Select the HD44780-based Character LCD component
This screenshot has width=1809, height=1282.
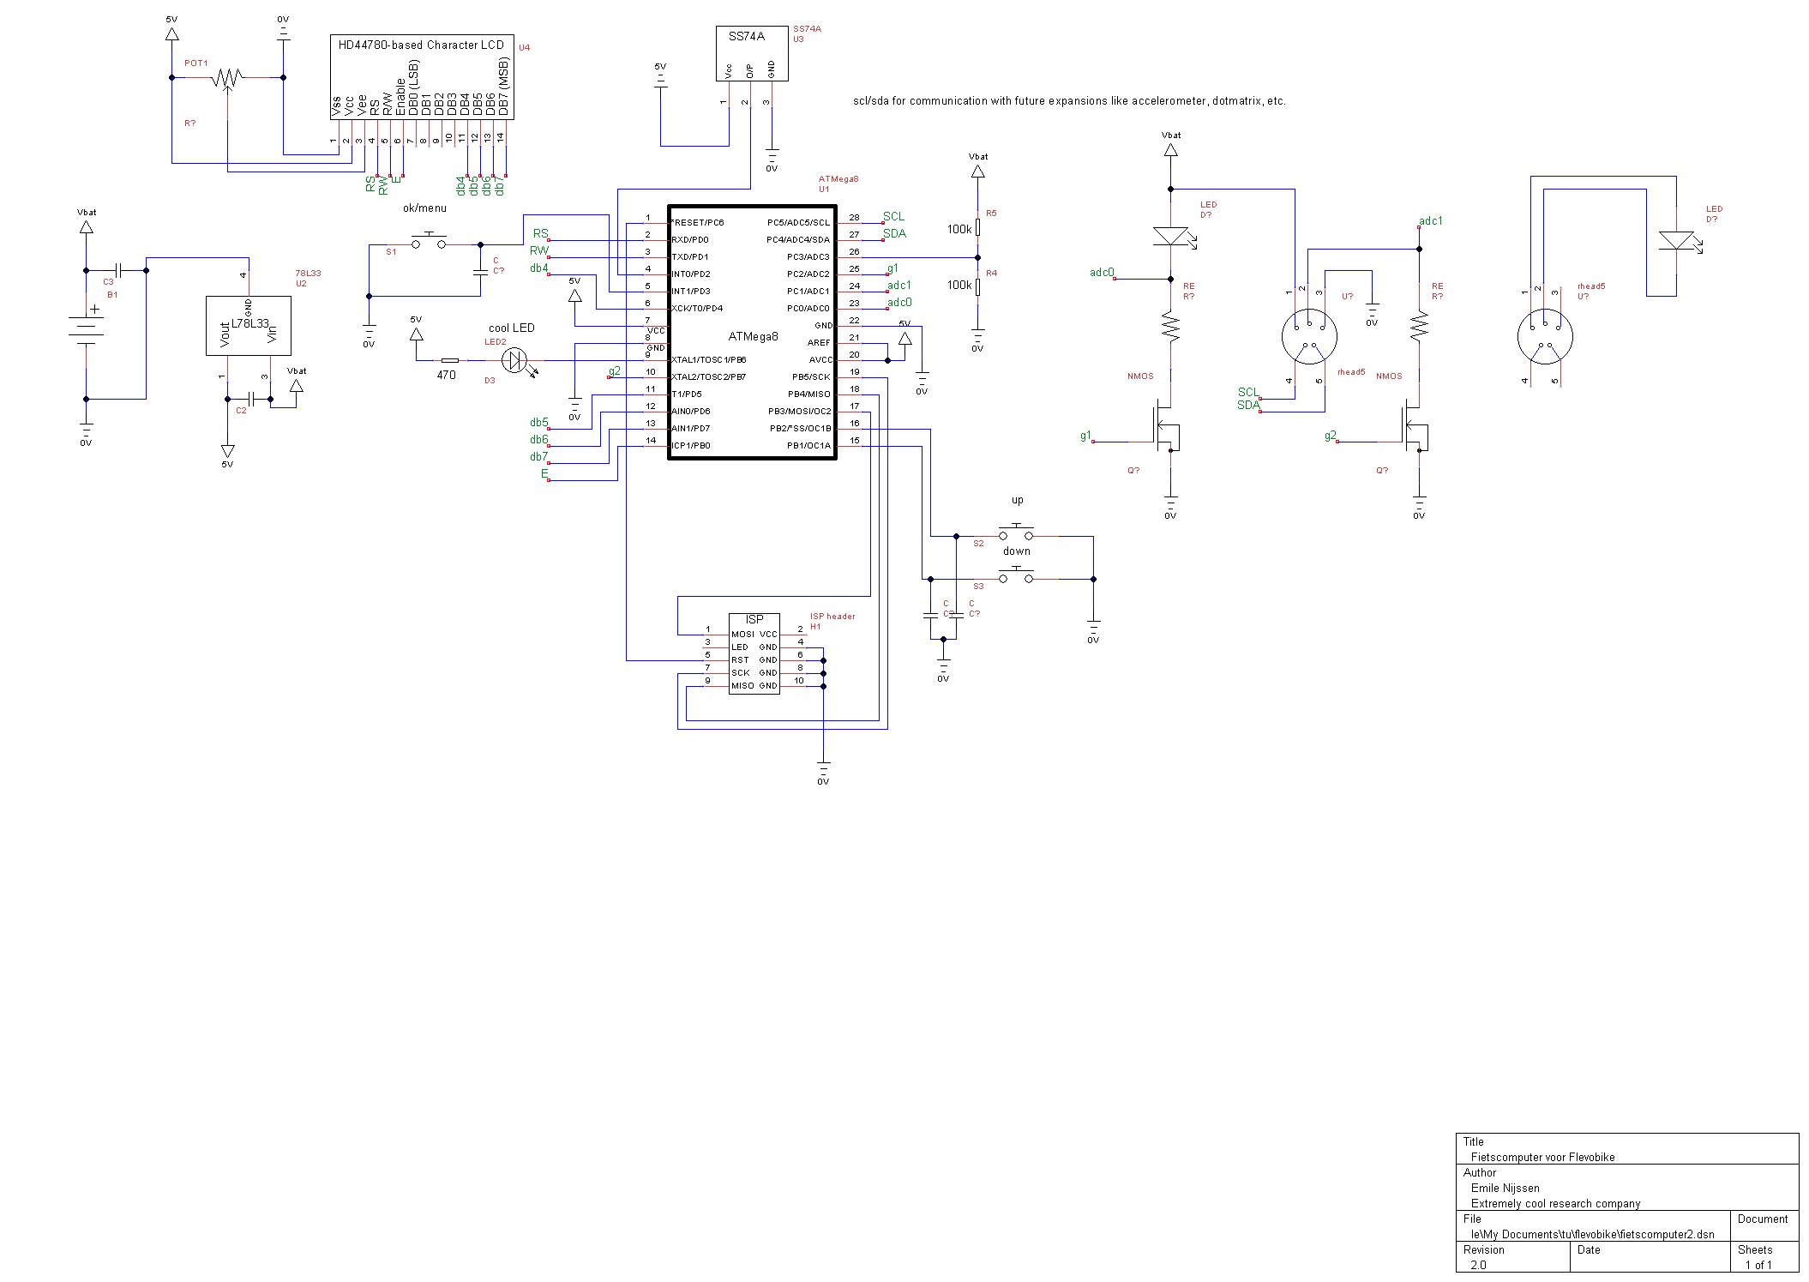(421, 75)
